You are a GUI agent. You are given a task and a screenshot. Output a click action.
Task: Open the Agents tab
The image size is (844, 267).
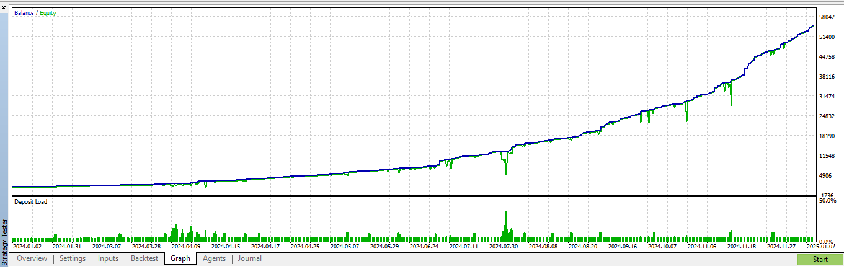215,258
